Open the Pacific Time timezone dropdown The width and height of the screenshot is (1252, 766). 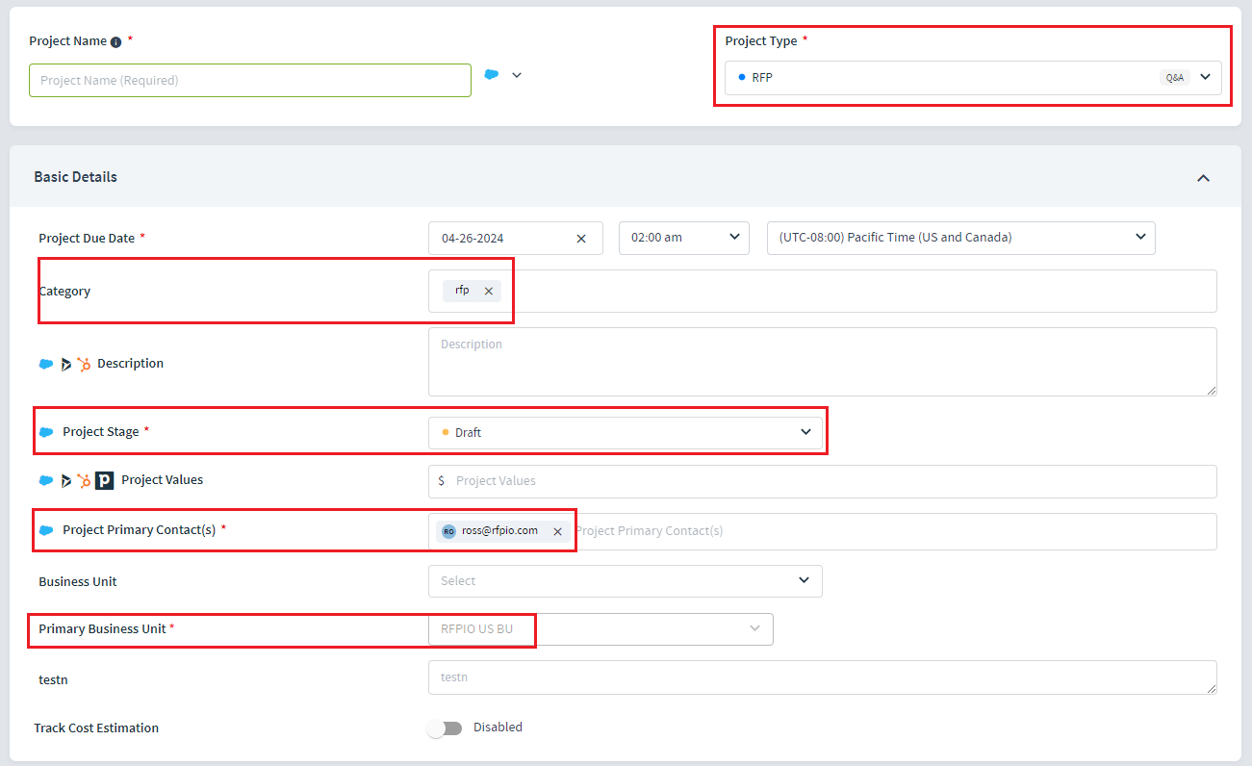(961, 239)
